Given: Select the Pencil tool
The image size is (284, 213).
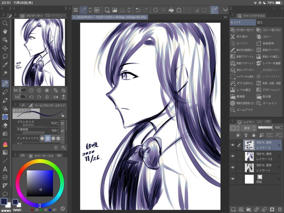Looking at the screenshot, I should pyautogui.click(x=5, y=92).
